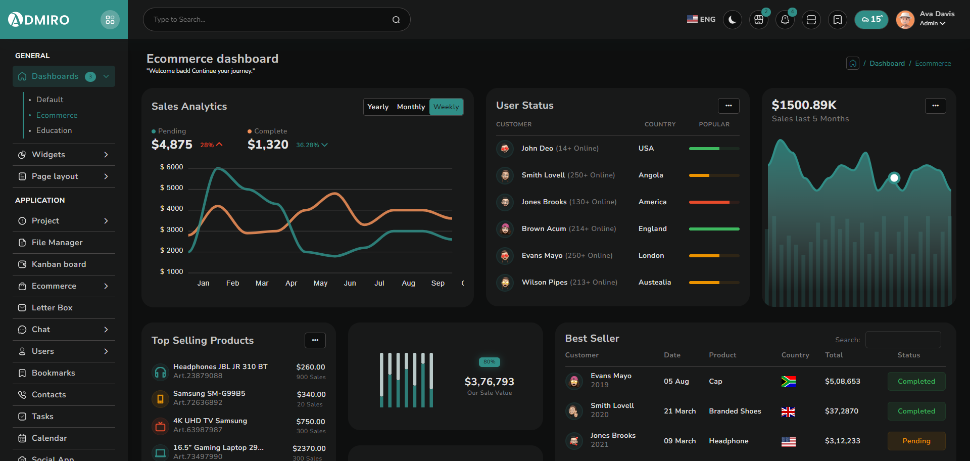The width and height of the screenshot is (970, 461).
Task: Select Education under Dashboards
Action: 54,130
